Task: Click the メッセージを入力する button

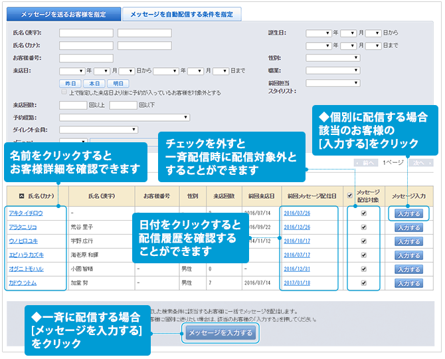Action: (x=220, y=333)
